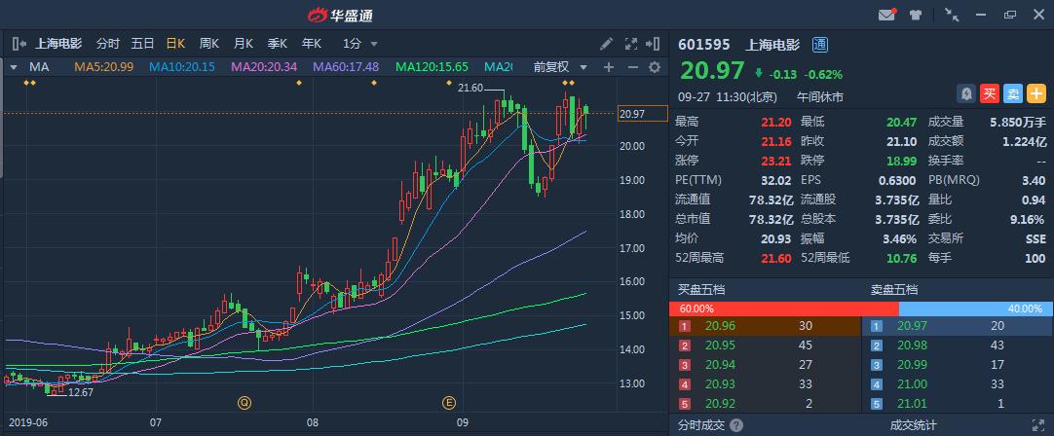This screenshot has width=1054, height=436.
Task: Click the stock code 601595
Action: tap(703, 45)
